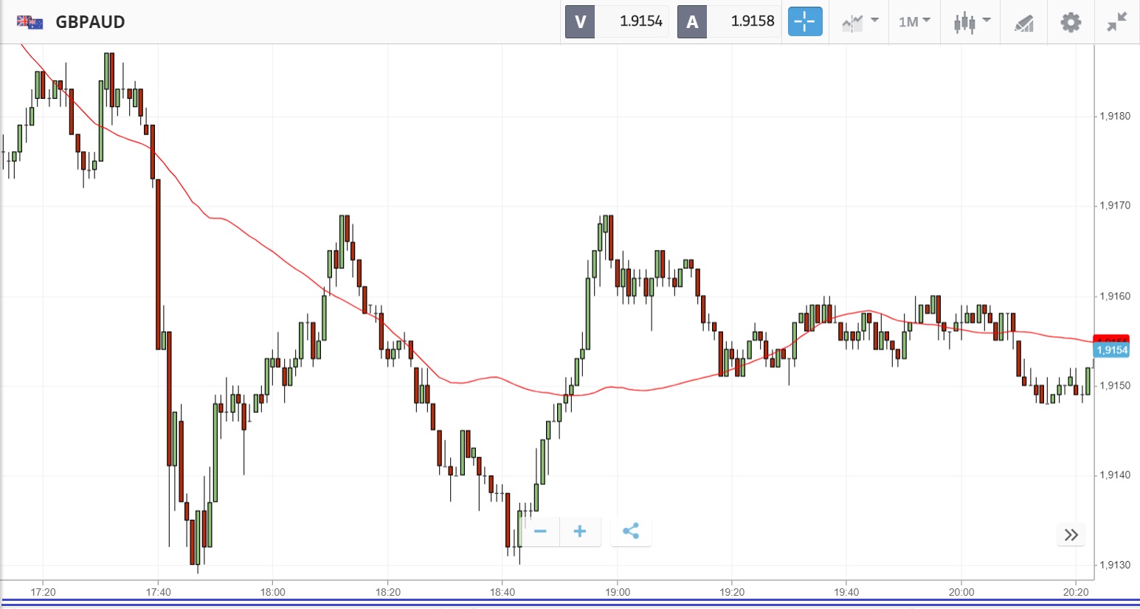Click the 20:00 time axis label
Viewport: 1140px width, 609px height.
[961, 592]
